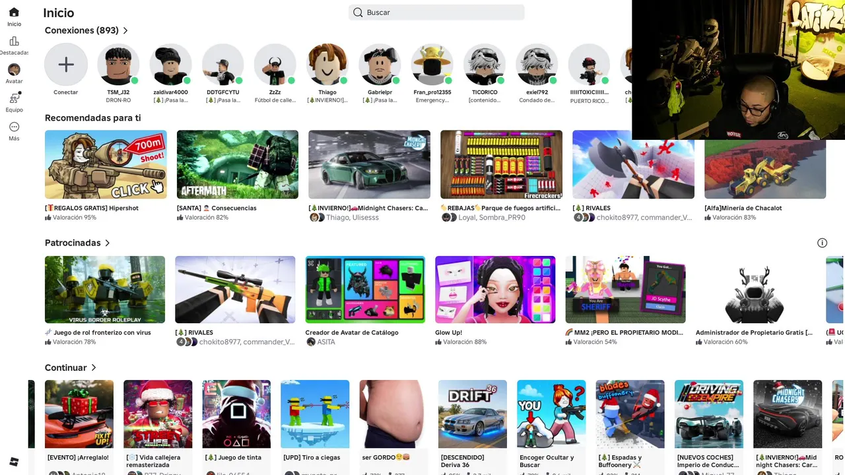Open sponsored RIVALES sniper thumbnail

click(x=235, y=290)
